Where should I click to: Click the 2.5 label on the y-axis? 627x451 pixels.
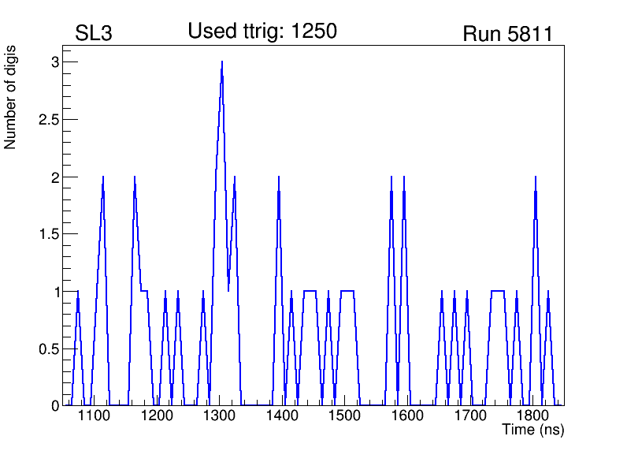(x=49, y=120)
